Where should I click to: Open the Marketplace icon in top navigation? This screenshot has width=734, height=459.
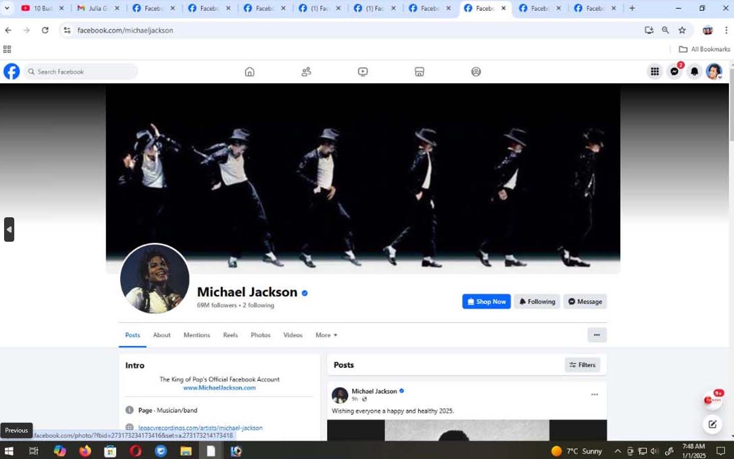[x=419, y=72]
